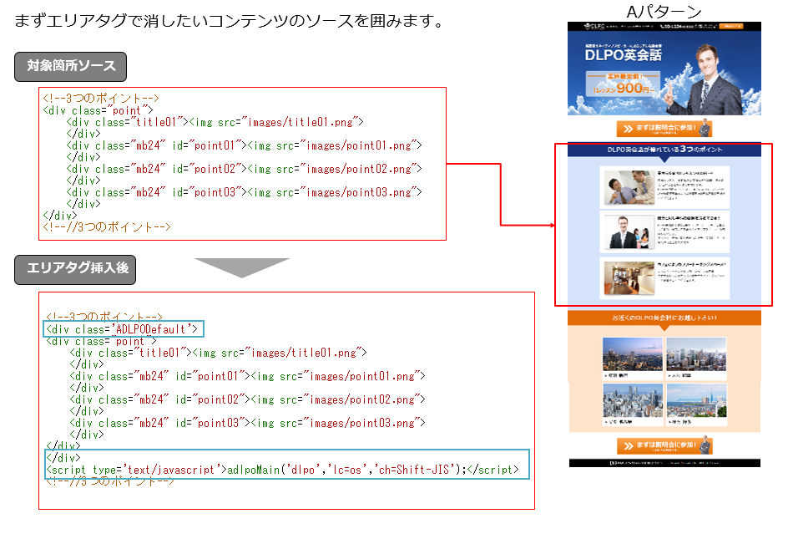Click the point03.png line in the code block under エリアタグ挿入後
Viewport: 788px width, 539px height.
tap(248, 423)
